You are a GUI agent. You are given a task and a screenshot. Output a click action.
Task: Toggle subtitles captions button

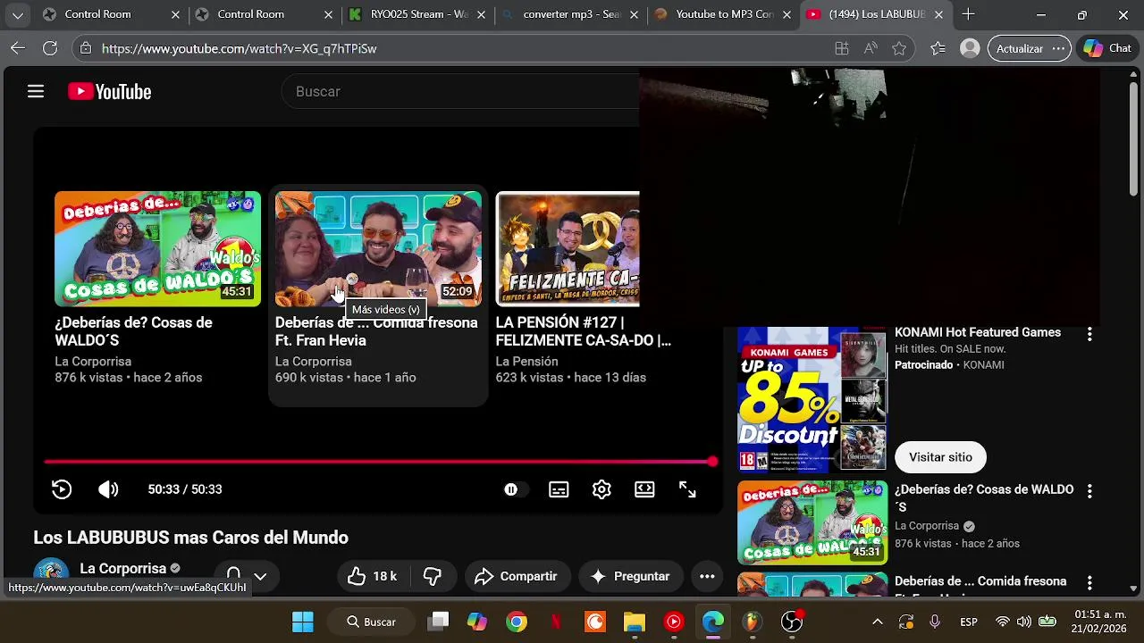(x=559, y=489)
